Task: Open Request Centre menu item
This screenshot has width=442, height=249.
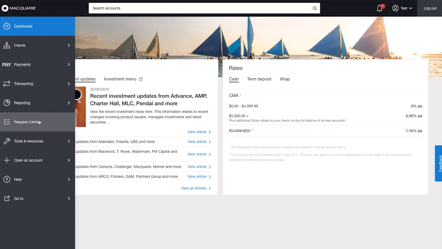Action: (x=38, y=122)
